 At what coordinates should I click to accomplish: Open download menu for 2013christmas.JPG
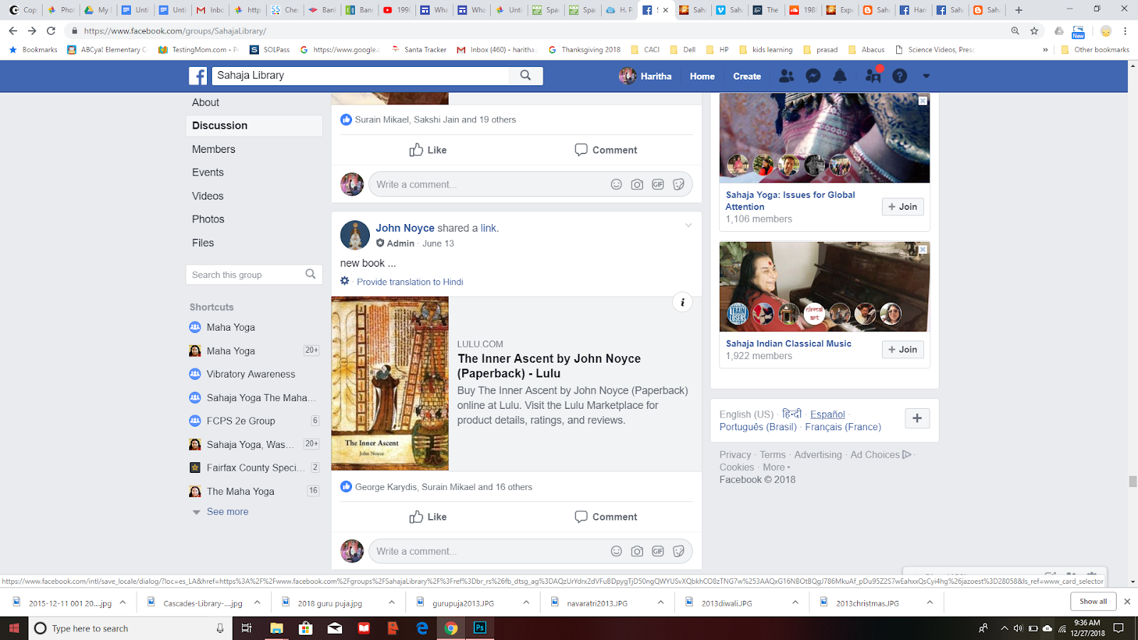tap(930, 602)
